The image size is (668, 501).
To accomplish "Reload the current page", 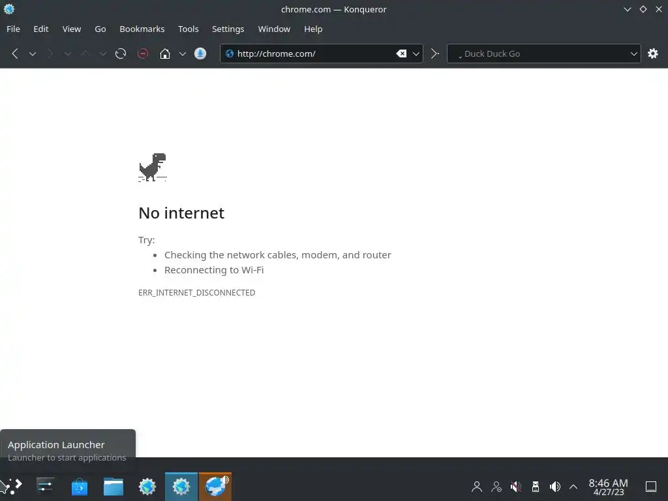I will 121,53.
